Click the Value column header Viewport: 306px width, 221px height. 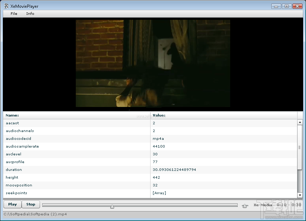[x=159, y=115]
